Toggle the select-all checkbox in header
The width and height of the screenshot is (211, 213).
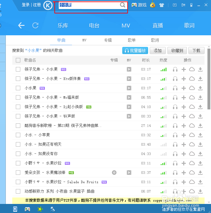click(18, 60)
